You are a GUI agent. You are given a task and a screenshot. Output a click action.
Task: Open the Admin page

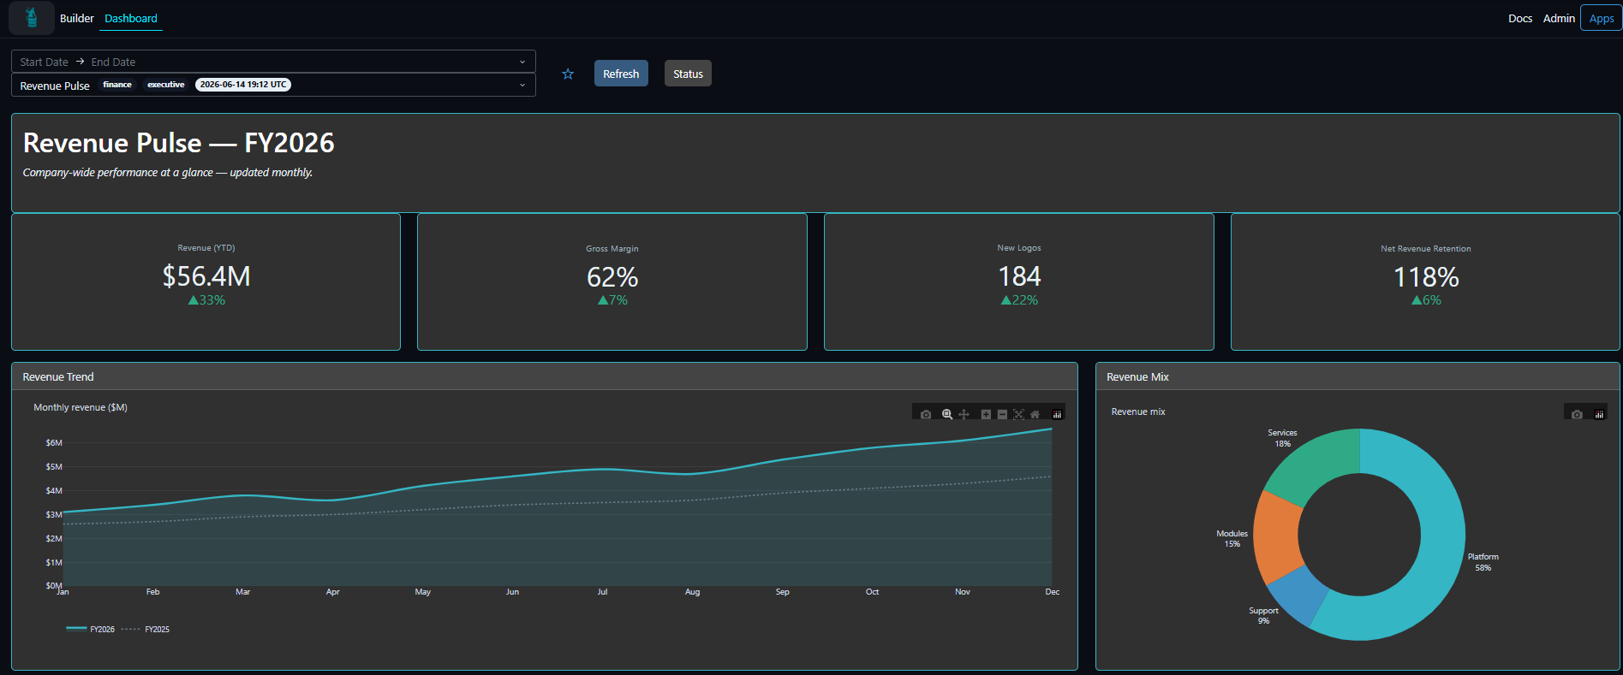(1559, 18)
